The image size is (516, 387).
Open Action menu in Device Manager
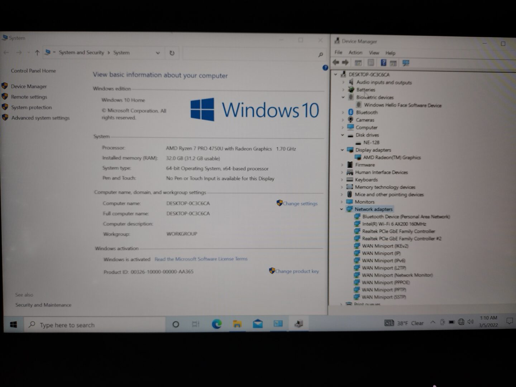pos(355,52)
